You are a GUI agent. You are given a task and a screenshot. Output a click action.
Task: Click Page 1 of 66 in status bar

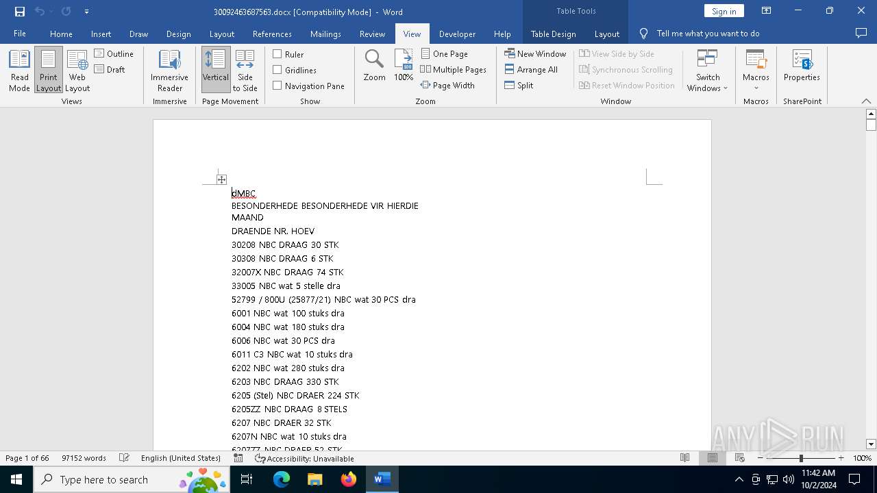point(27,458)
